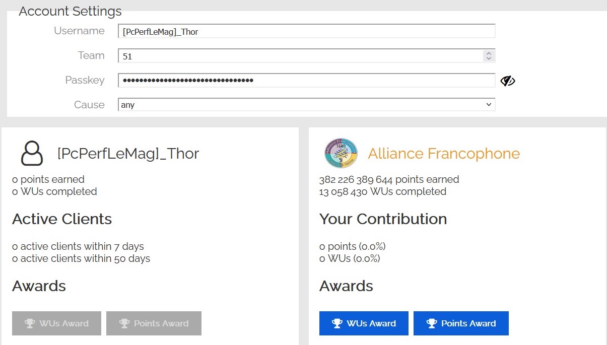Open the Cause dropdown set to any
Screen dimensions: 607x345
pos(302,105)
